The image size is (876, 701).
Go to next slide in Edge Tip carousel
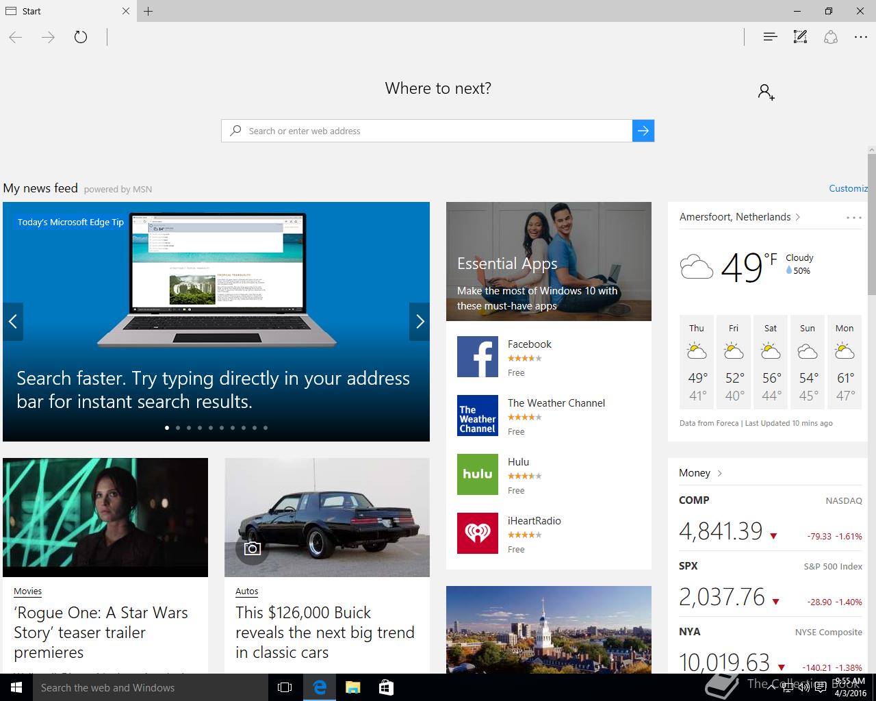click(x=420, y=321)
